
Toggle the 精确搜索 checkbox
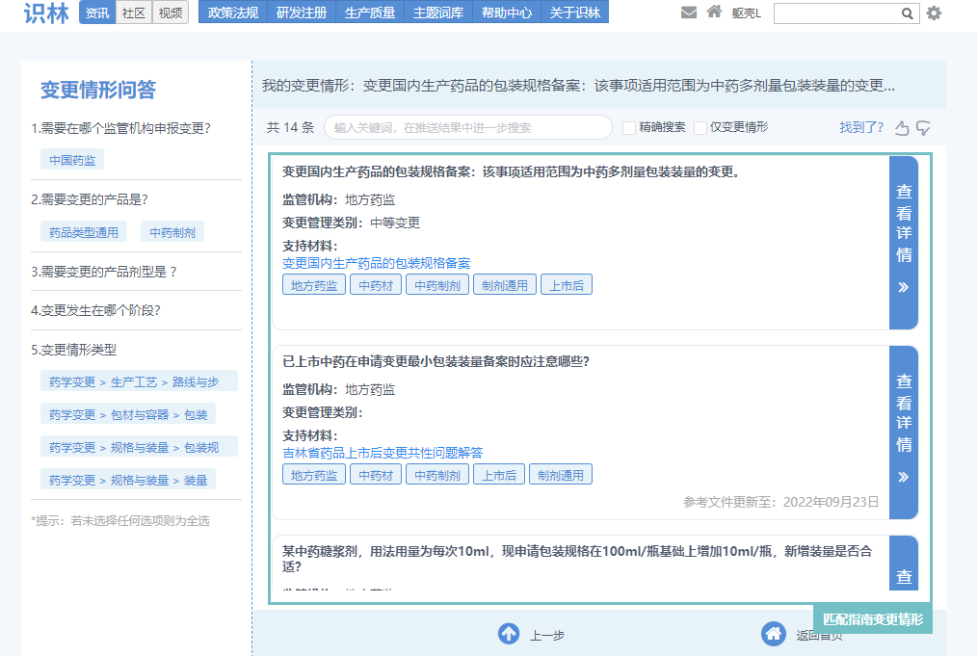(x=629, y=128)
